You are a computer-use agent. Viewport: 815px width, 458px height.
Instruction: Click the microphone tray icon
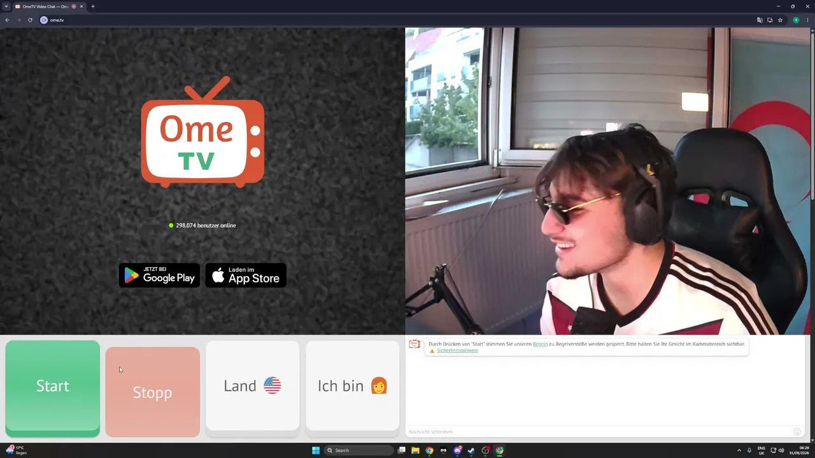[x=749, y=450]
